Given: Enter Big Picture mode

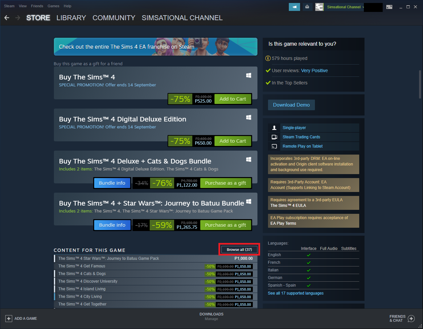Looking at the screenshot, I should point(389,7).
